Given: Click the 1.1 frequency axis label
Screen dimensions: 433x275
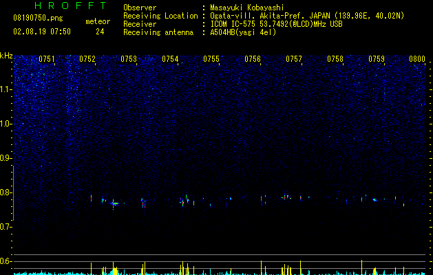Looking at the screenshot, I should 6,89.
